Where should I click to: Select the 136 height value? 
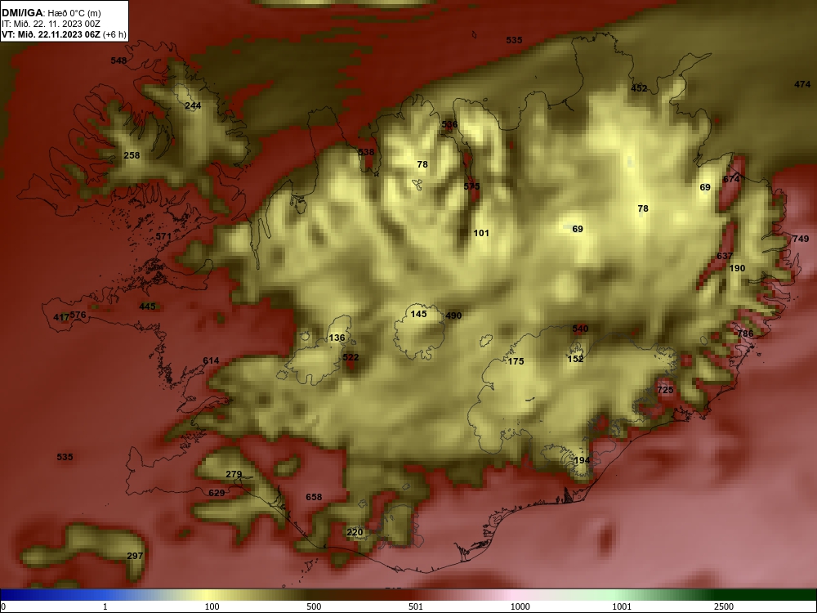pyautogui.click(x=337, y=338)
